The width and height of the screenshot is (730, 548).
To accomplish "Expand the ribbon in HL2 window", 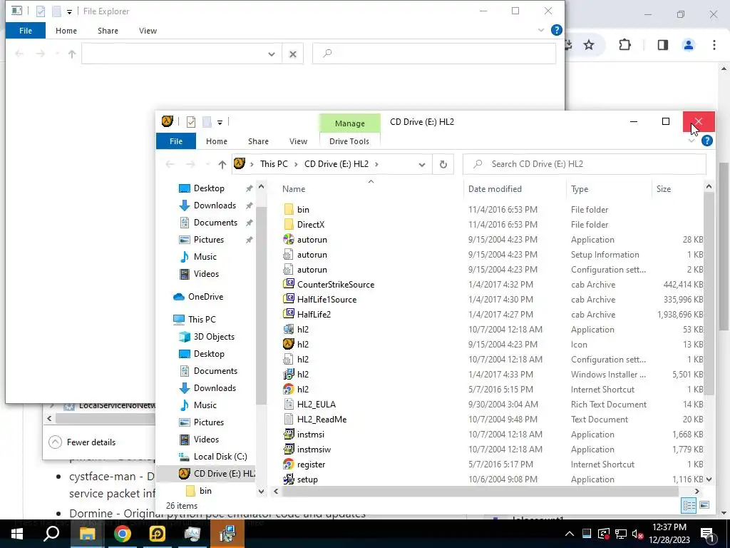I will [x=692, y=141].
